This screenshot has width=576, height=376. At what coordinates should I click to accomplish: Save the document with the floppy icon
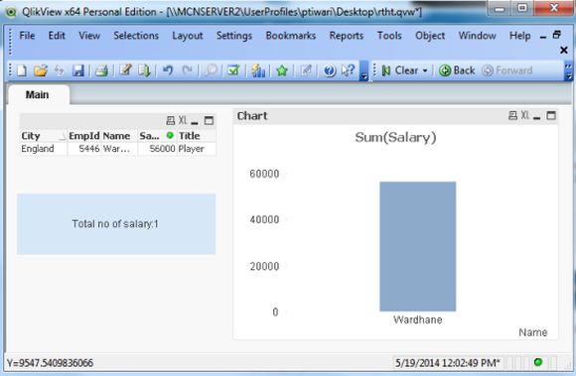(77, 70)
